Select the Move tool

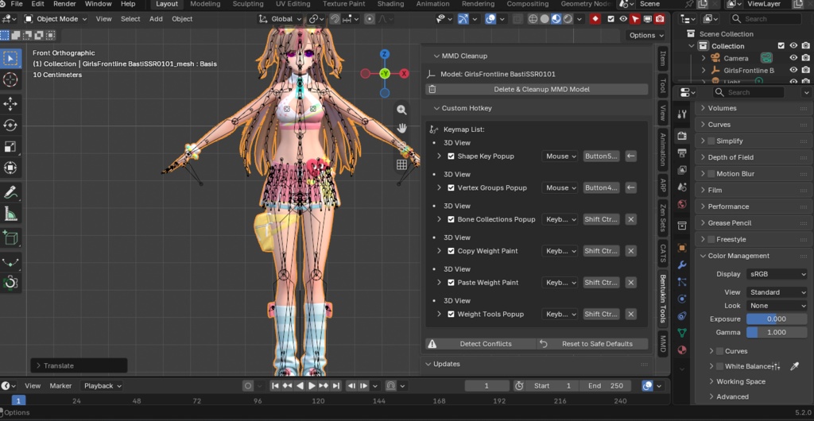10,104
